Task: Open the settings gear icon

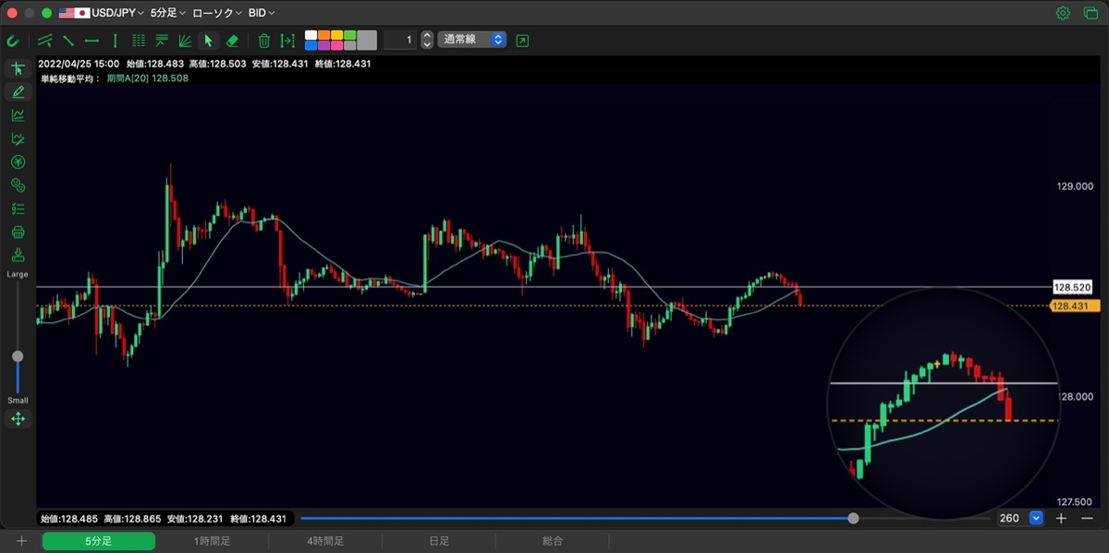Action: pyautogui.click(x=1063, y=13)
